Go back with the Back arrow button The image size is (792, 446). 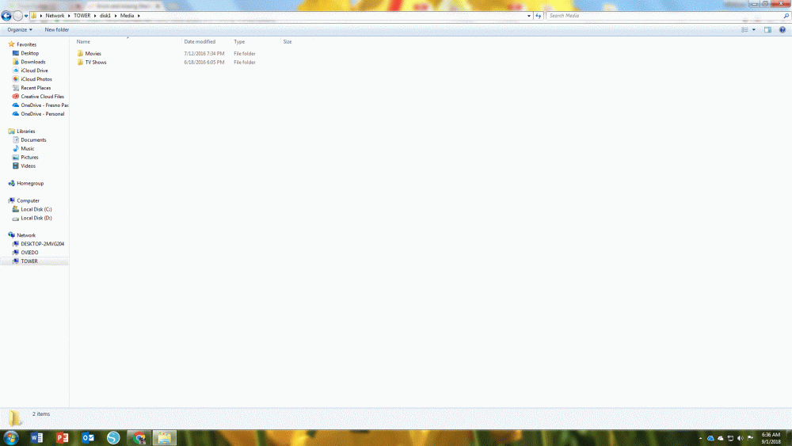pyautogui.click(x=6, y=16)
